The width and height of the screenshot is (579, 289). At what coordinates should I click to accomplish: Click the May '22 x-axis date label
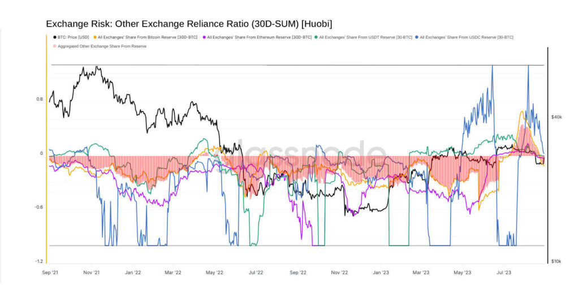(x=215, y=272)
